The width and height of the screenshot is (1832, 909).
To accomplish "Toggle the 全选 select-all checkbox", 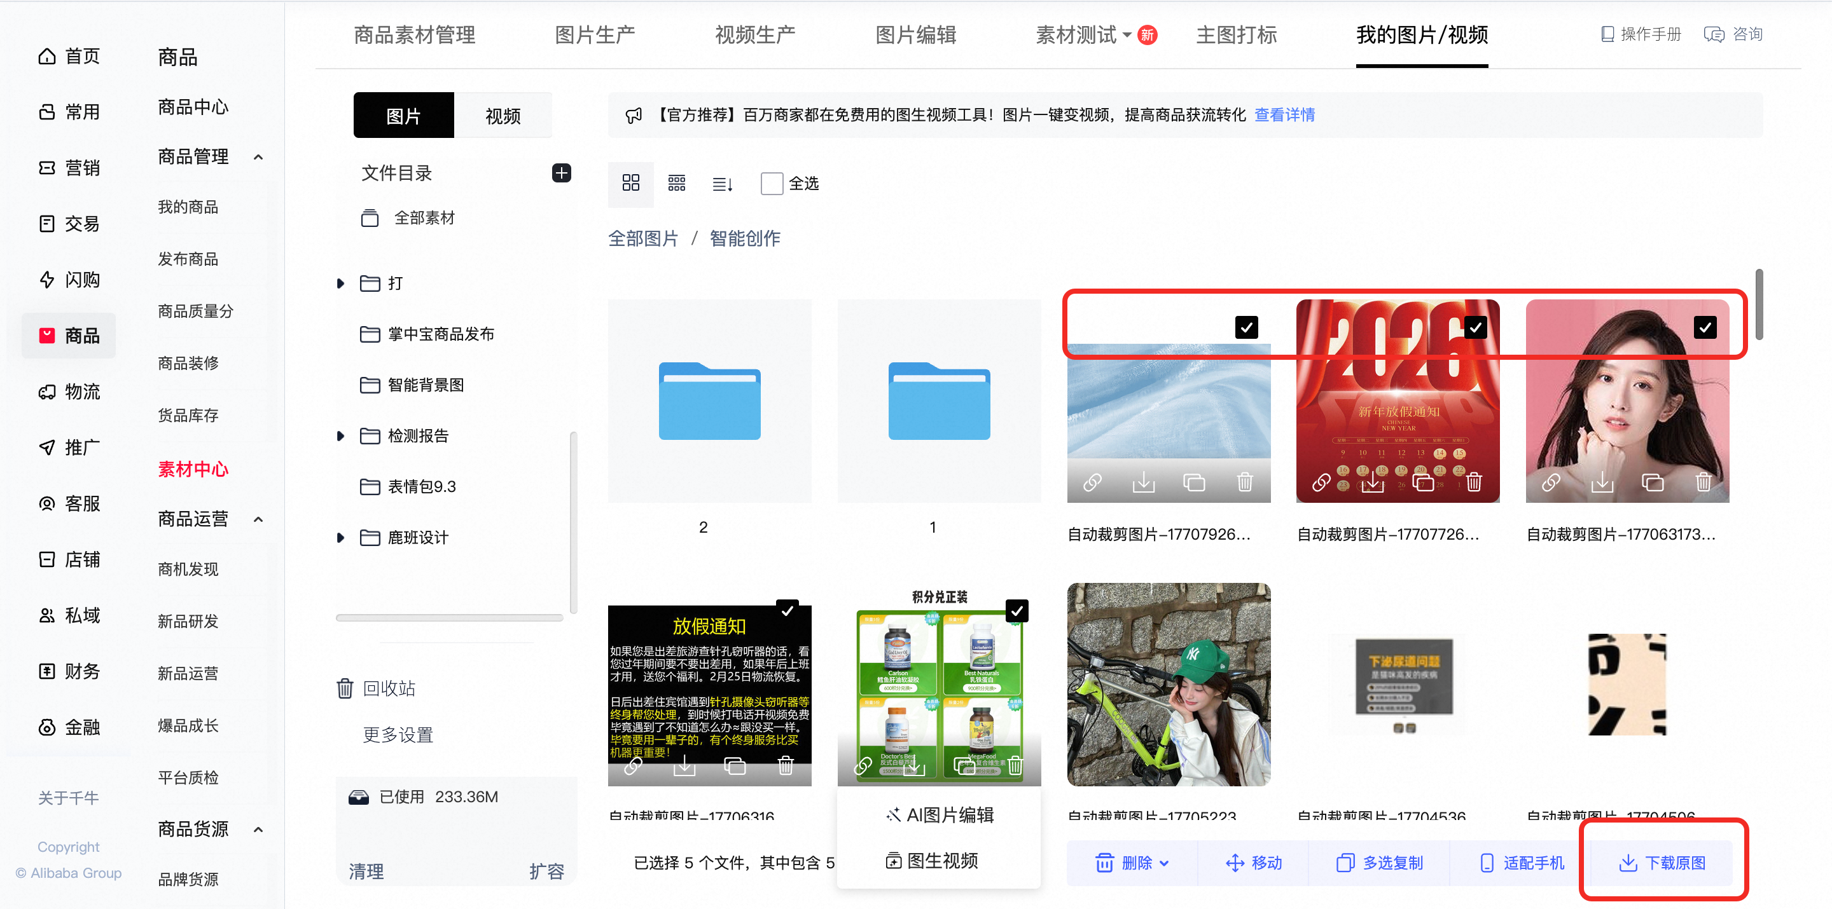I will tap(772, 183).
